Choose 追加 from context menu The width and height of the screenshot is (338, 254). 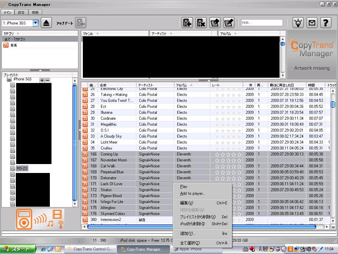click(x=202, y=233)
